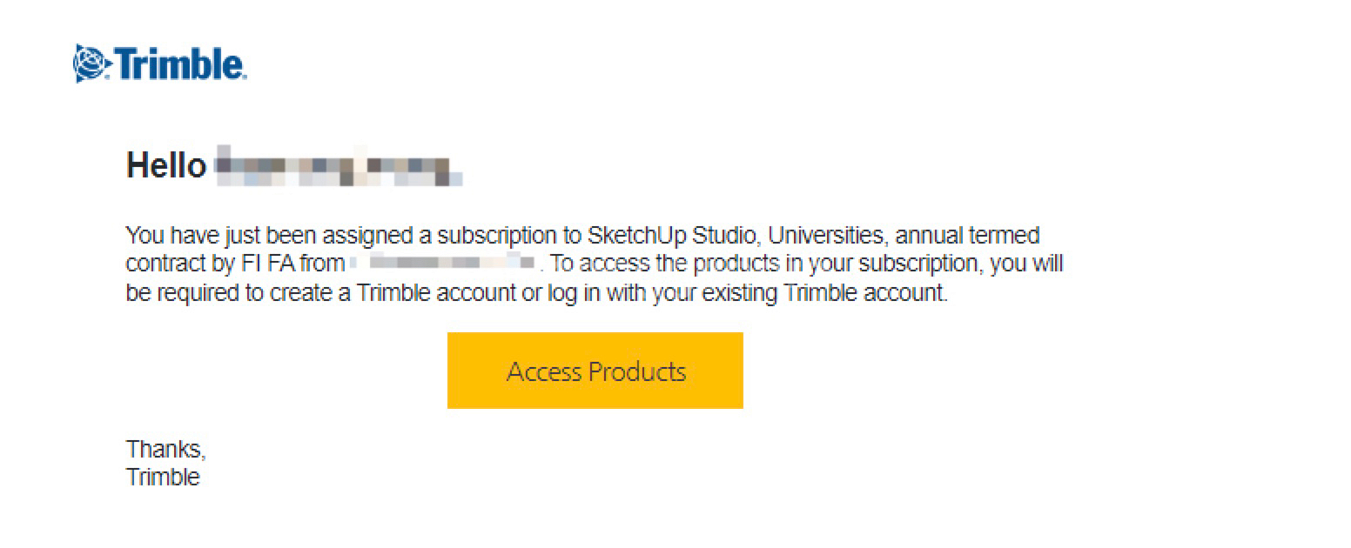
Task: Click the Trimble wordmark in header
Action: coord(179,64)
